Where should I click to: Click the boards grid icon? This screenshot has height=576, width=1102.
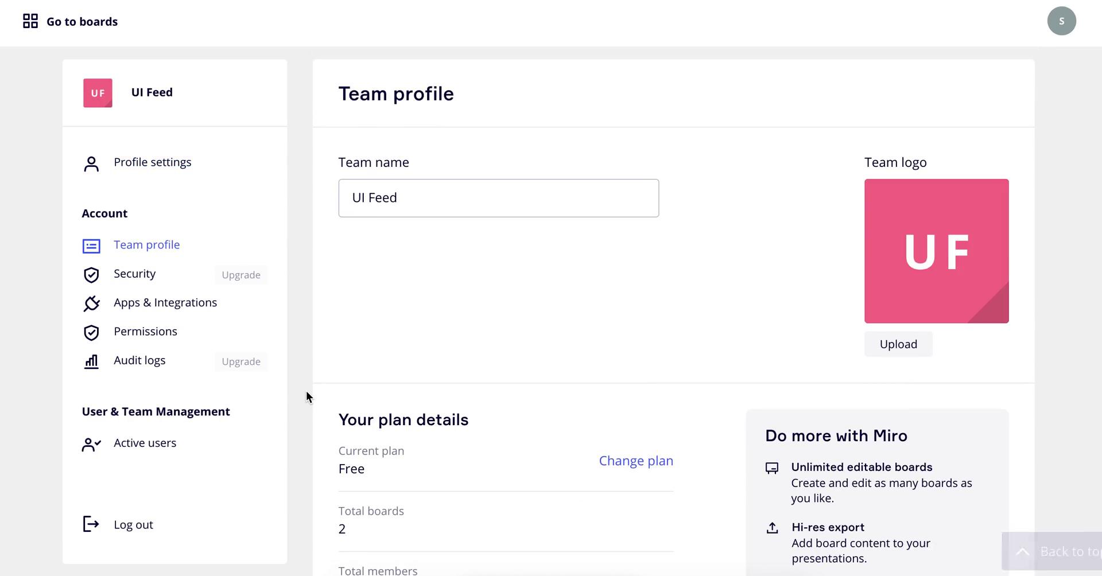[30, 21]
